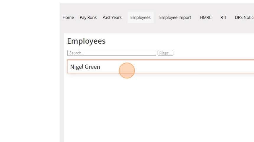Navigate to the HMRC menu item
The image size is (254, 142).
pyautogui.click(x=206, y=17)
